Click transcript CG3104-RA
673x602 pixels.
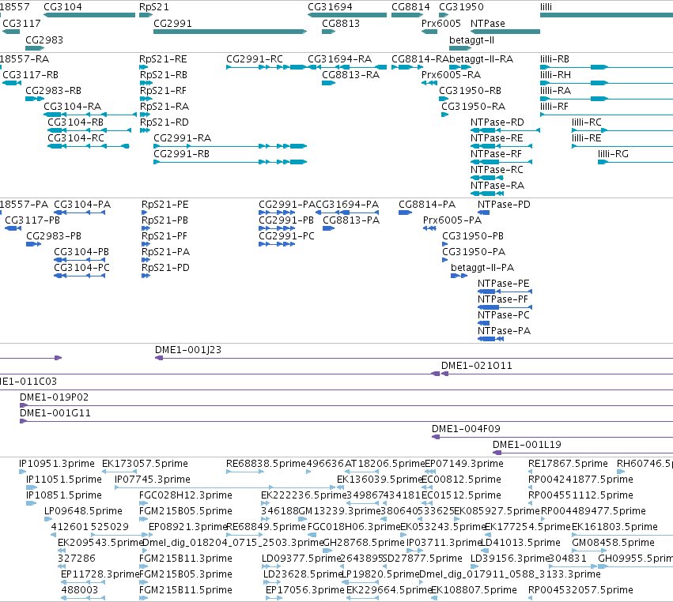90,115
